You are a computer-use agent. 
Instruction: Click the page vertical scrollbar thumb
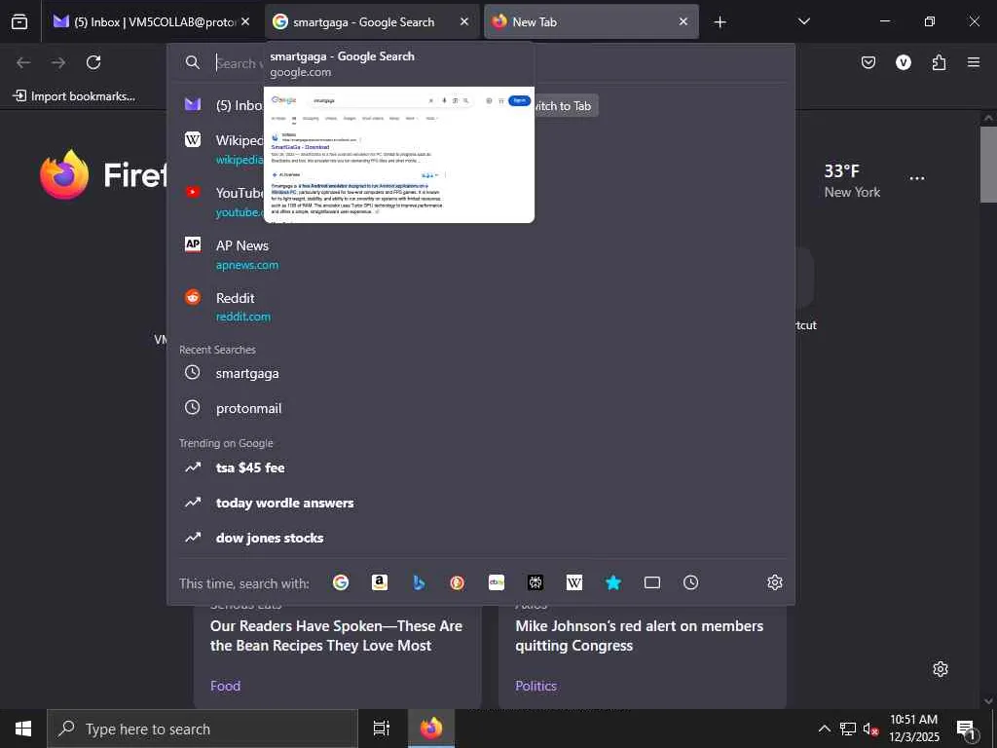point(988,164)
